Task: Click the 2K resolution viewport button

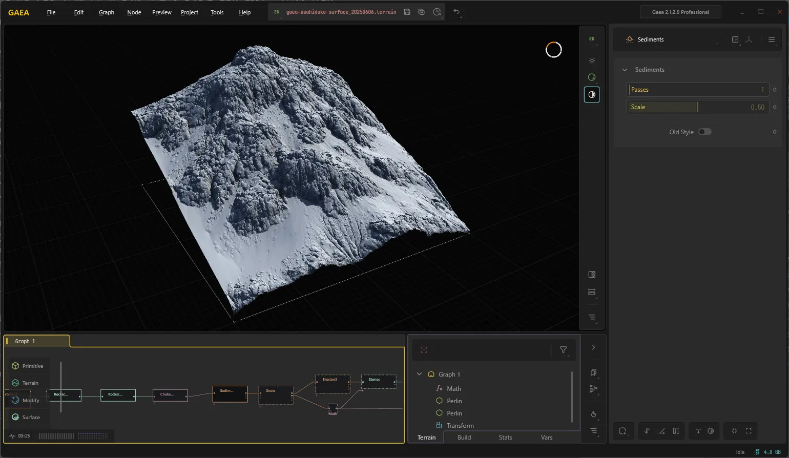Action: coord(592,39)
